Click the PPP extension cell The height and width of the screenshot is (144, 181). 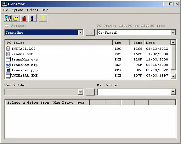click(118, 70)
